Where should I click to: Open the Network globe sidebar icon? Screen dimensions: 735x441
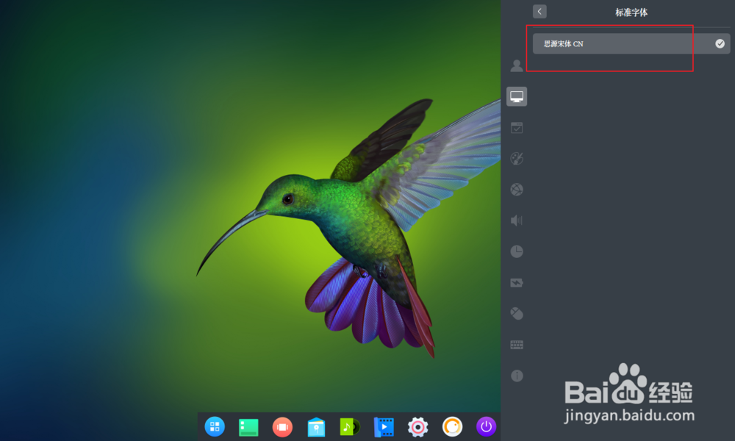[517, 190]
